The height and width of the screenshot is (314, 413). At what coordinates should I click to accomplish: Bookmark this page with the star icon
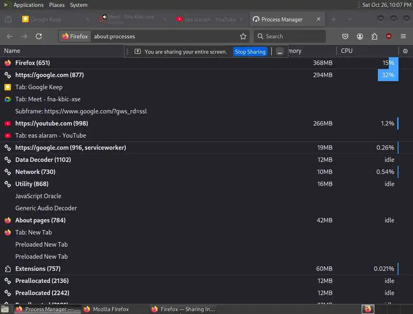(x=243, y=36)
